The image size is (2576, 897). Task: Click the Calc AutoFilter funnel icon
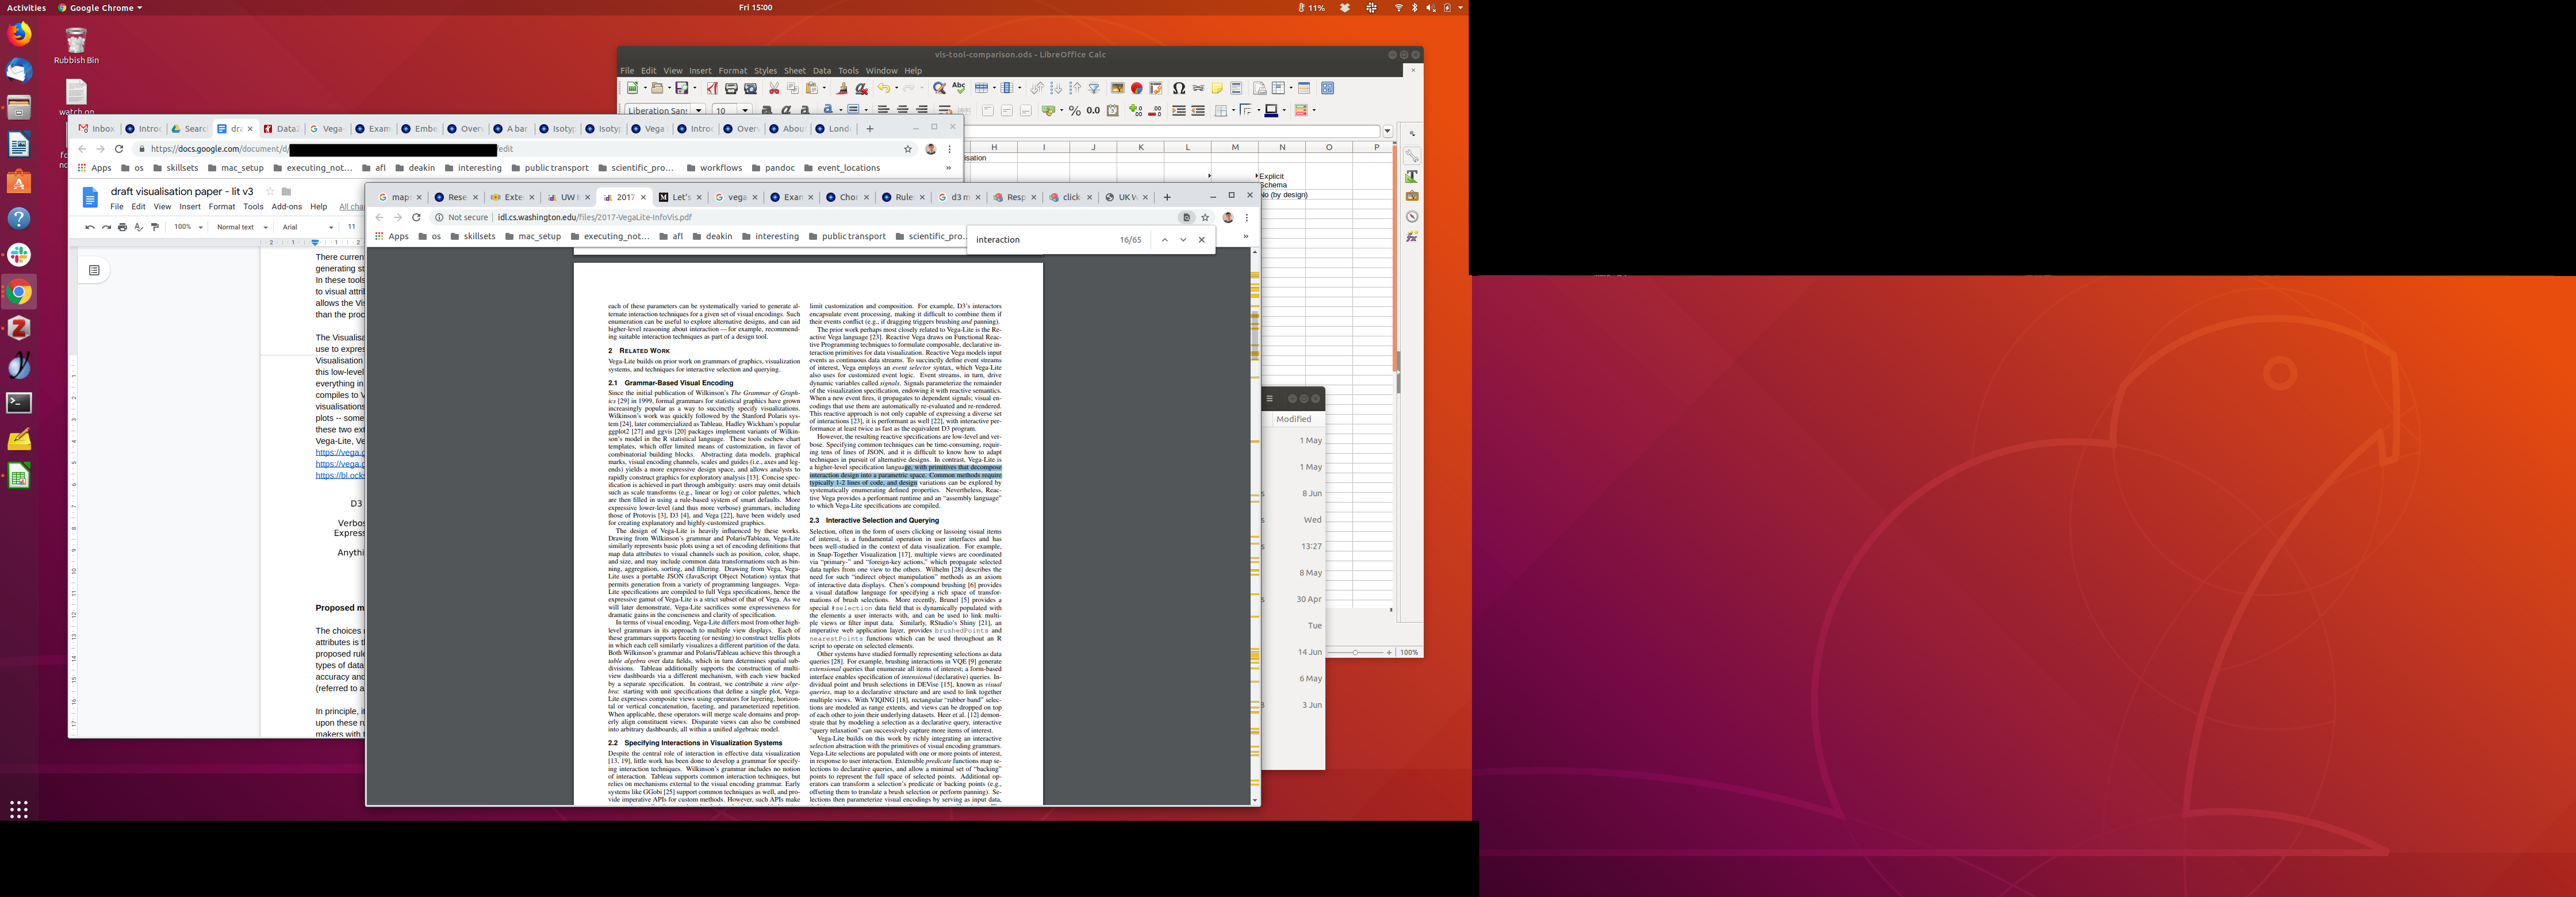tap(1094, 88)
